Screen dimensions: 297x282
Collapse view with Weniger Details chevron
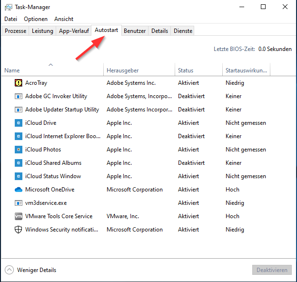click(x=10, y=270)
